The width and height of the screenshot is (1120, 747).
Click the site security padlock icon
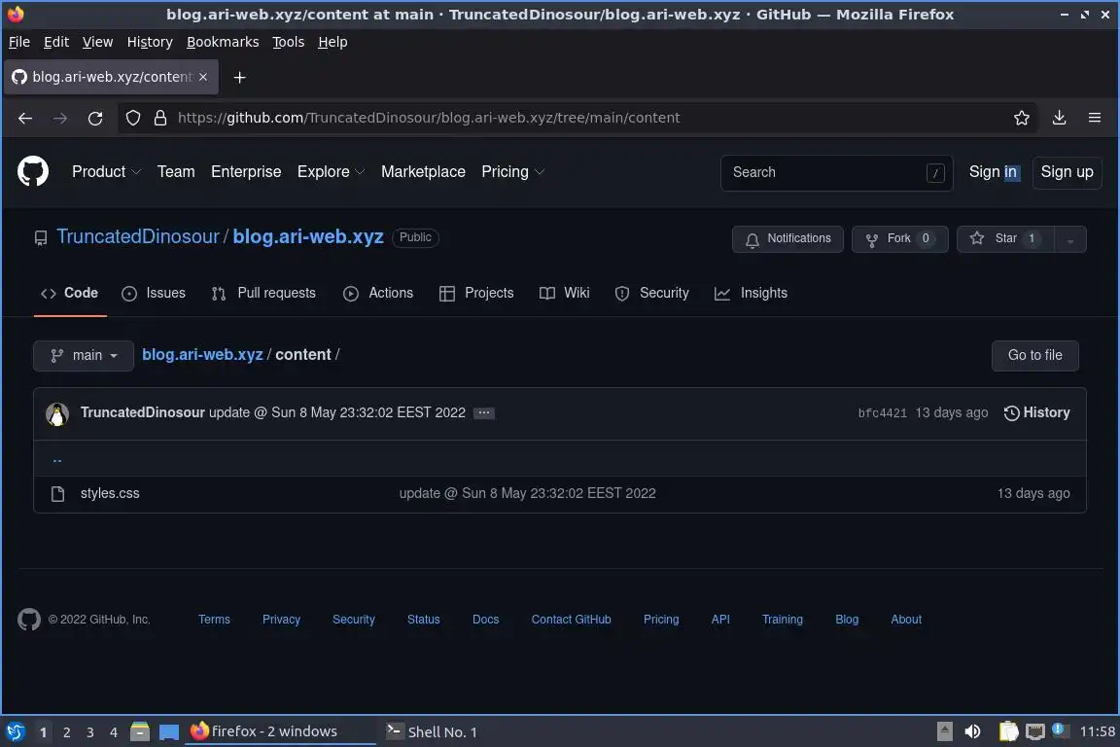point(160,118)
